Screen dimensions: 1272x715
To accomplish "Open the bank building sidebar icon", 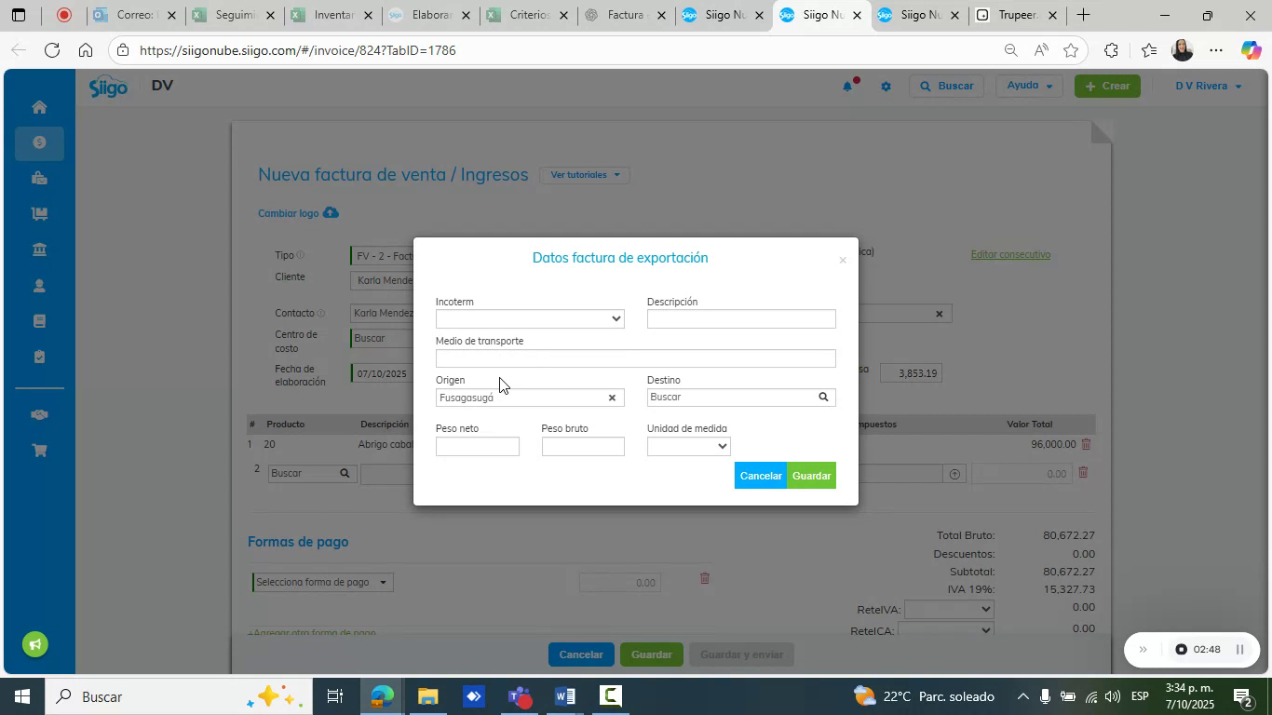I will (x=39, y=250).
